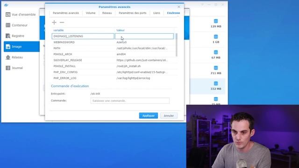This screenshot has width=299, height=168.
Task: Click the database icon above 1 GB
Action: pyautogui.click(x=216, y=37)
